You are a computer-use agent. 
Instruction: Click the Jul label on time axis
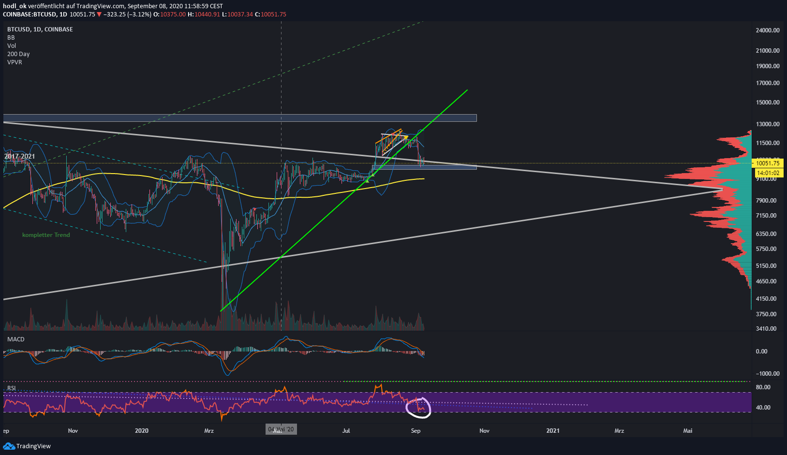click(x=346, y=431)
